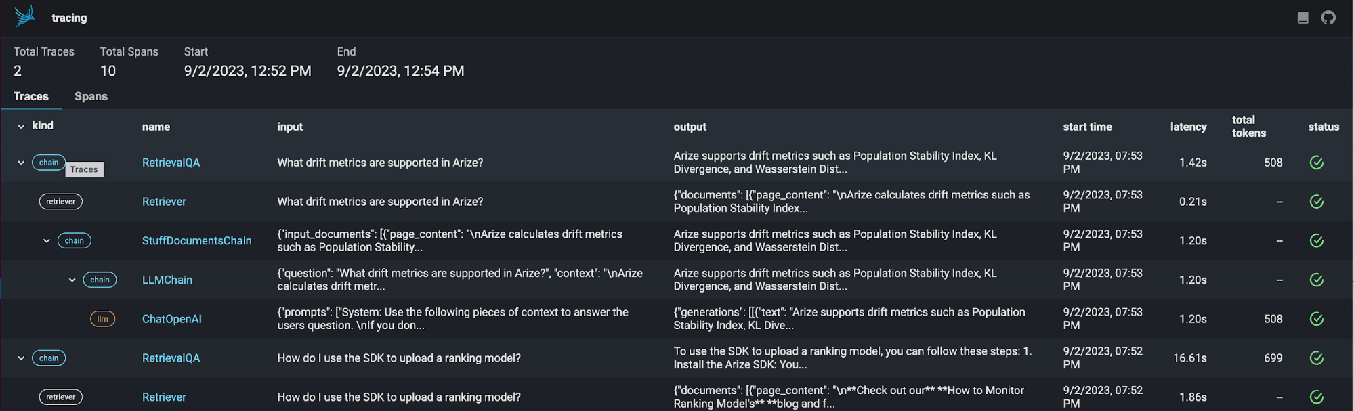
Task: Open RetrievalQA link with 16.61s latency
Action: click(x=171, y=358)
